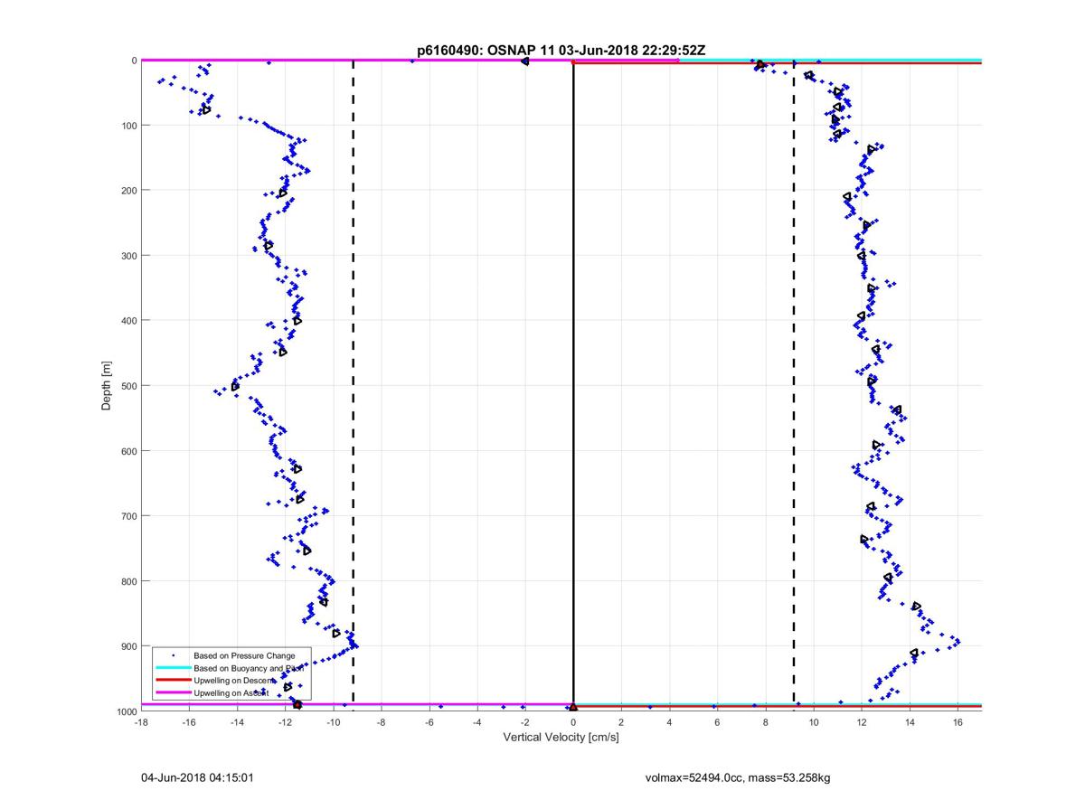Click the 6 tick label on the velocity axis
This screenshot has height=800, width=1085.
pos(717,722)
